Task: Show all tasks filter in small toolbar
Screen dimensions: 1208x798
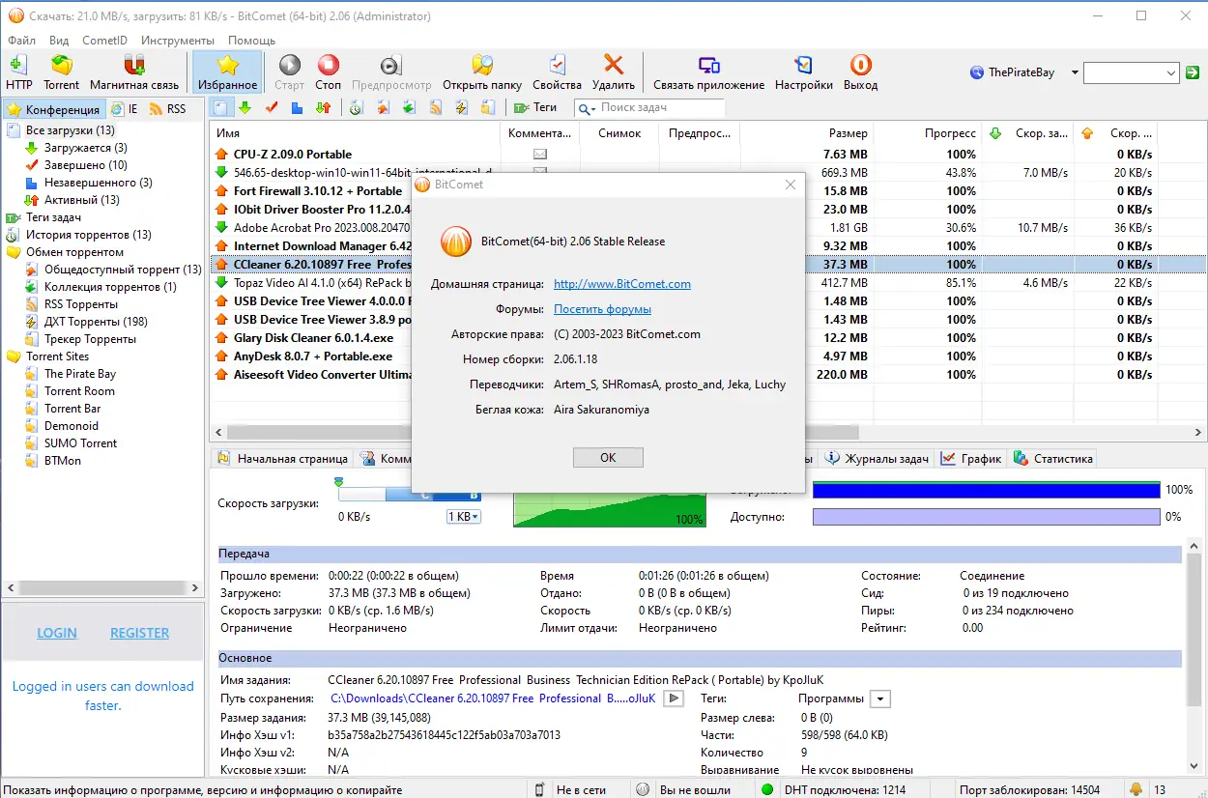Action: click(220, 107)
